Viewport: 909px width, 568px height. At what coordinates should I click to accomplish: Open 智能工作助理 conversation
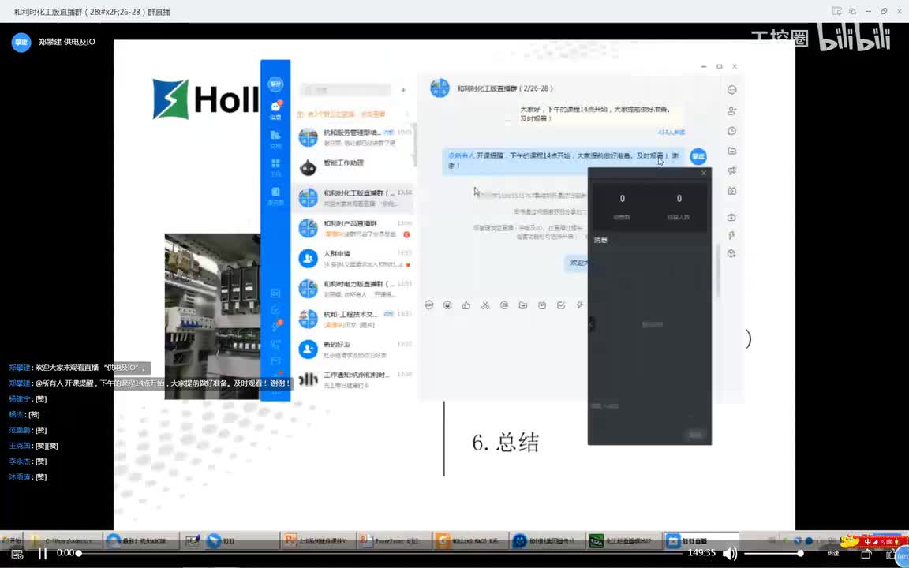coord(354,167)
